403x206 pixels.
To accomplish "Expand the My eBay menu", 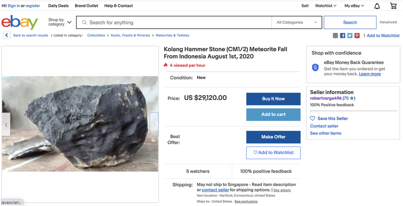I will [x=354, y=6].
